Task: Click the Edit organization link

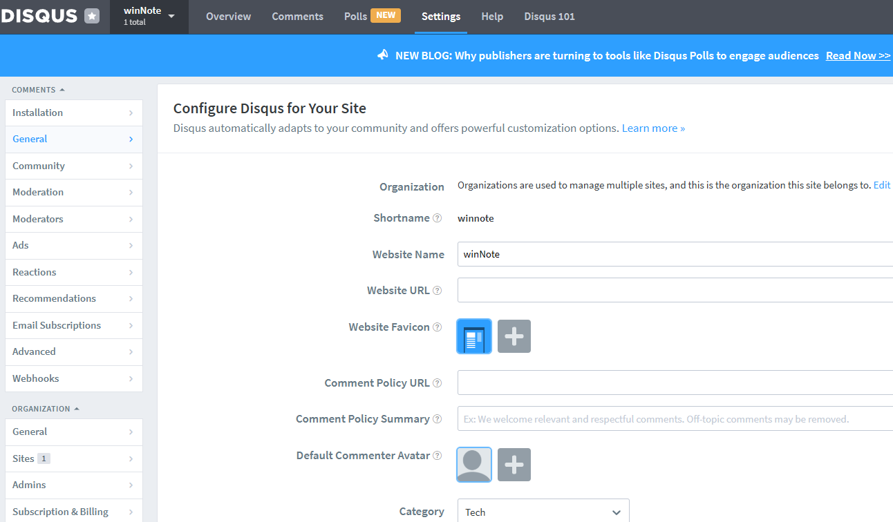Action: (x=882, y=185)
